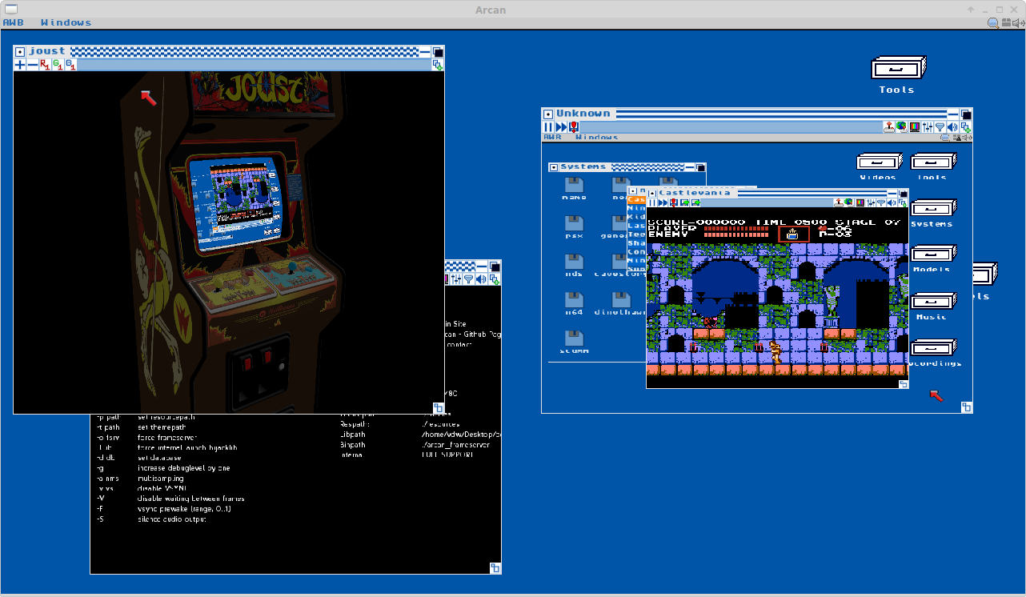Click the funnel filter icon in terminal window
Image resolution: width=1026 pixels, height=597 pixels.
pos(470,278)
